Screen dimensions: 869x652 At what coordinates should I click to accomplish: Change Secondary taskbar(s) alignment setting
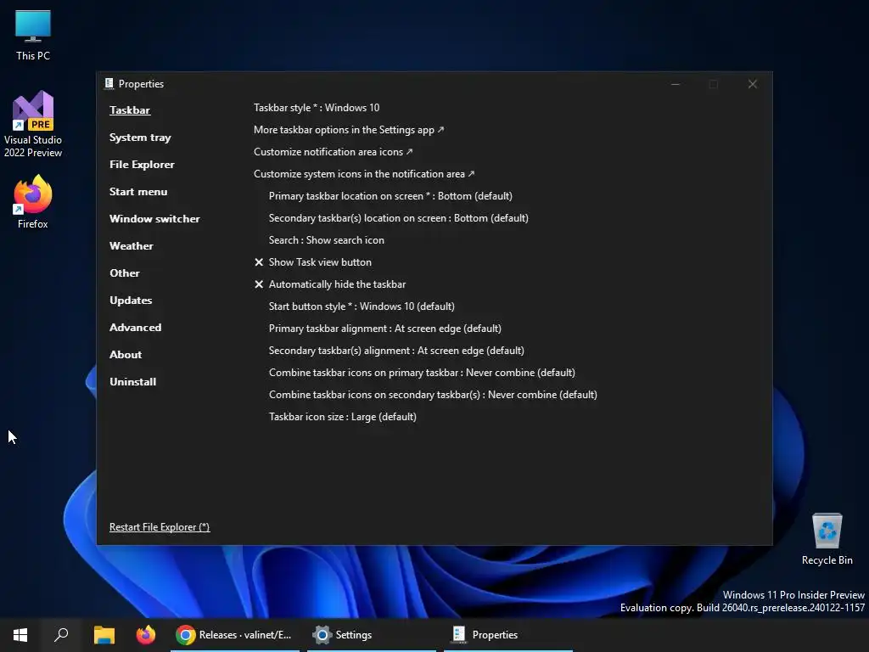pos(396,351)
